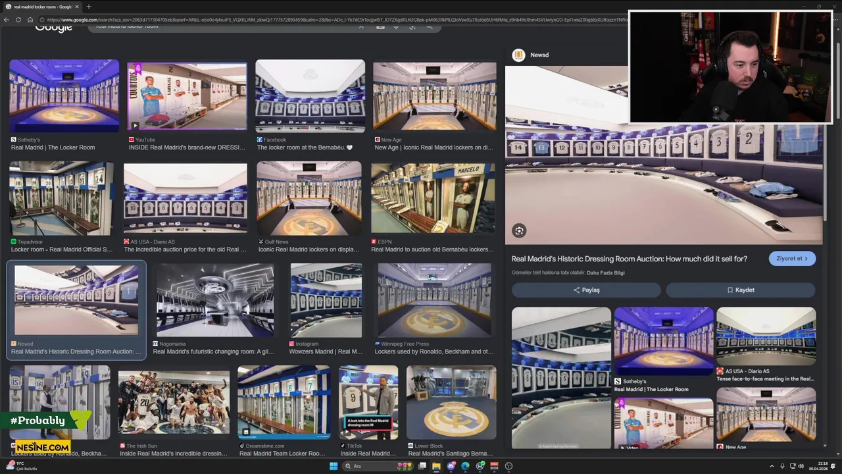842x474 pixels.
Task: Reload the page with the refresh icon
Action: (18, 20)
